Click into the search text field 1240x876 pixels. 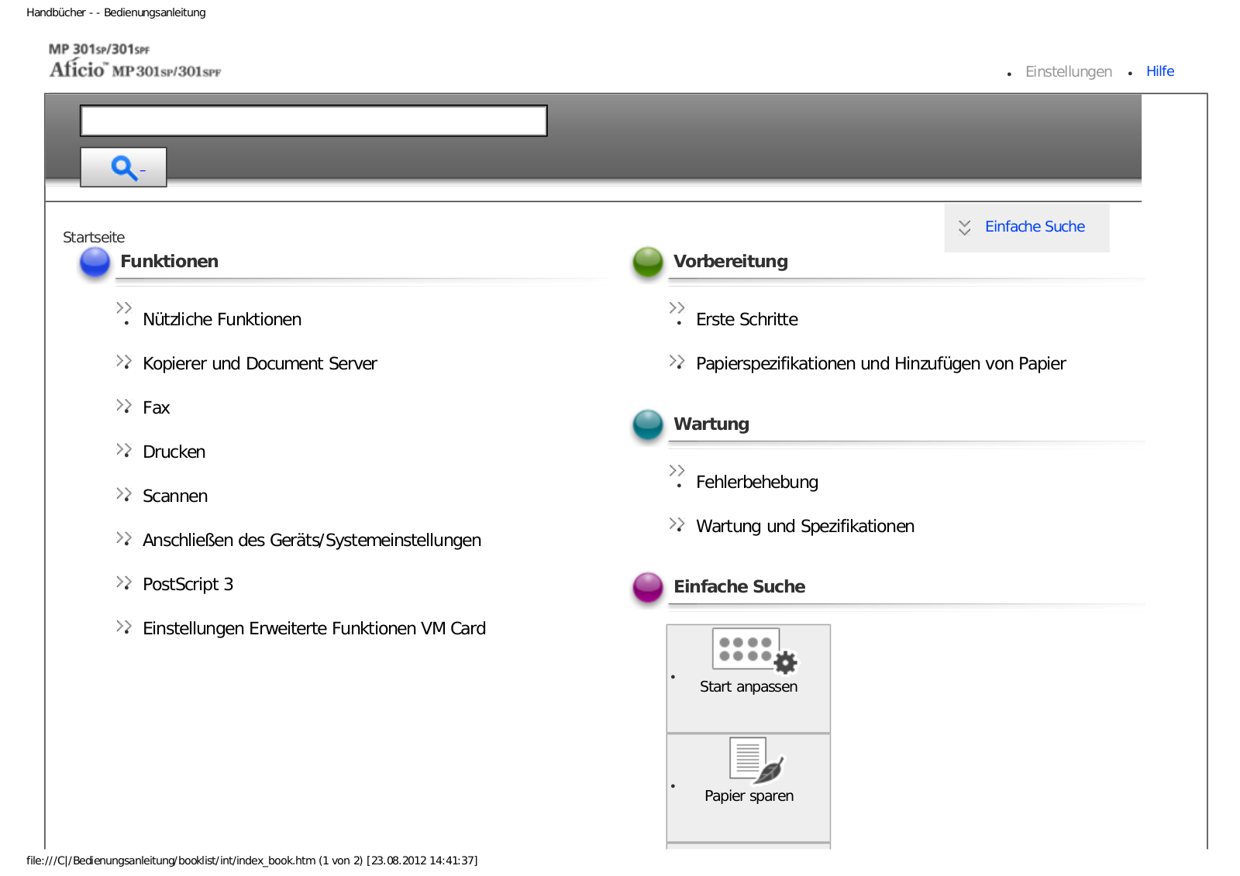(314, 121)
